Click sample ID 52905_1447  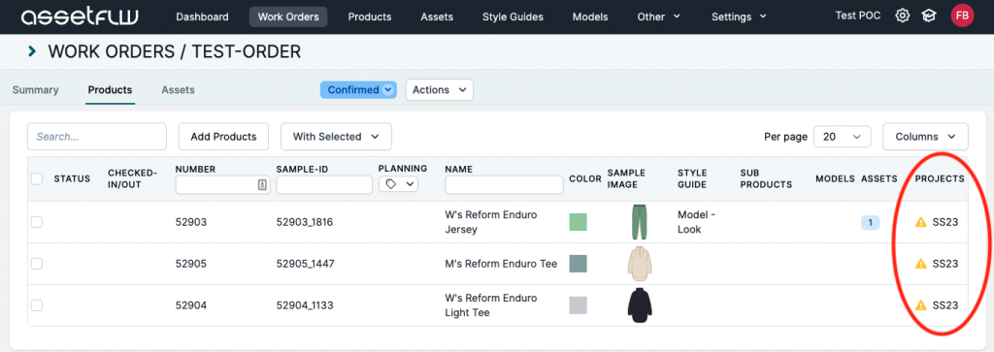pyautogui.click(x=306, y=264)
